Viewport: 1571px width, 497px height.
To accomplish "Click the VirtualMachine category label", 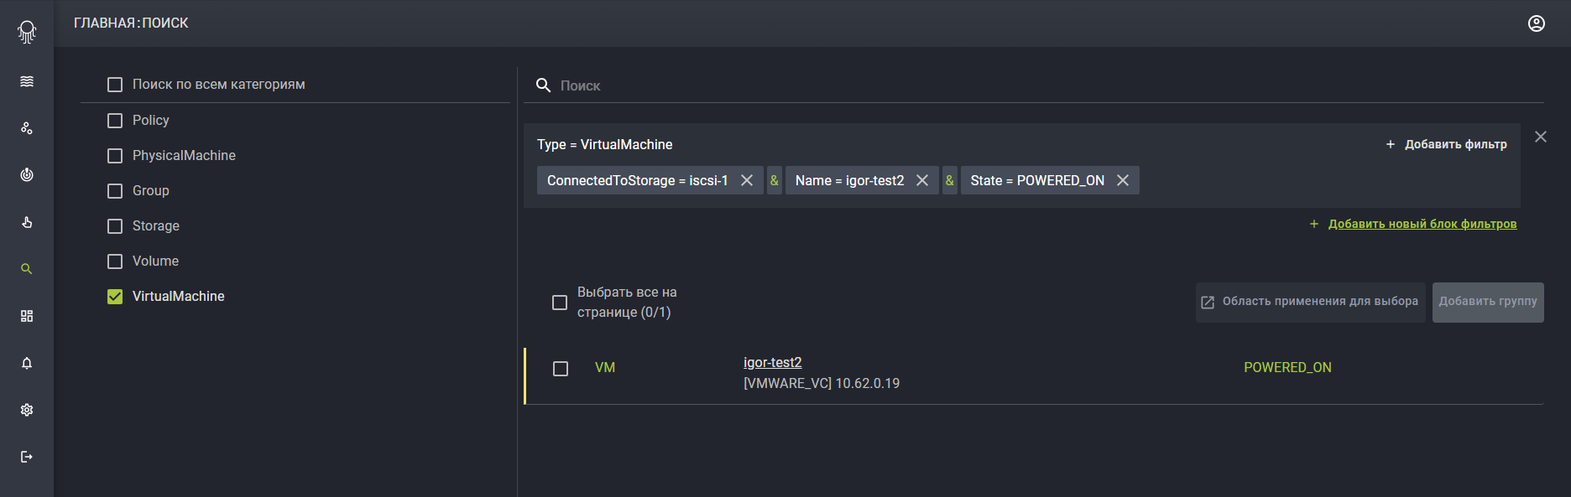I will [x=179, y=296].
